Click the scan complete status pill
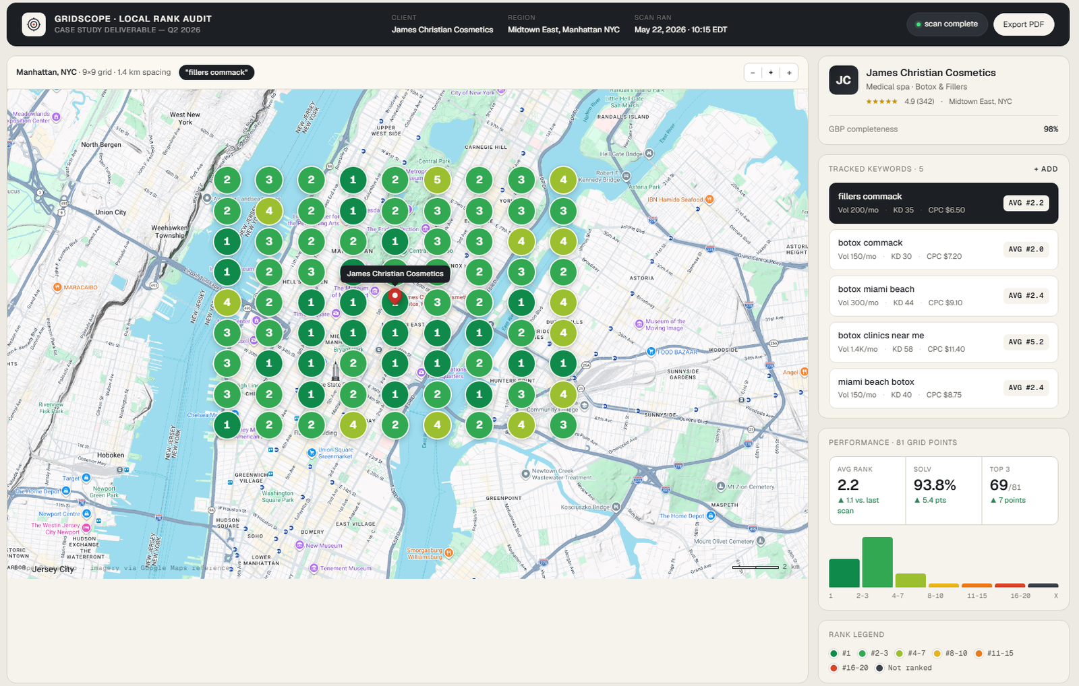The width and height of the screenshot is (1079, 686). [x=947, y=24]
